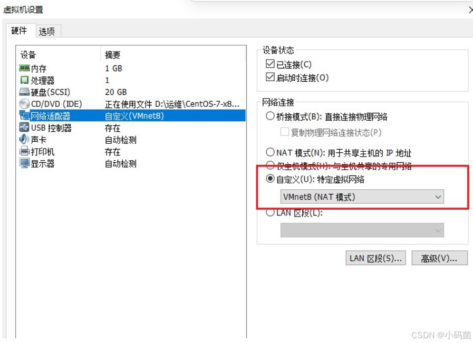Click the 声卡 自动检测 summary value

[x=121, y=140]
